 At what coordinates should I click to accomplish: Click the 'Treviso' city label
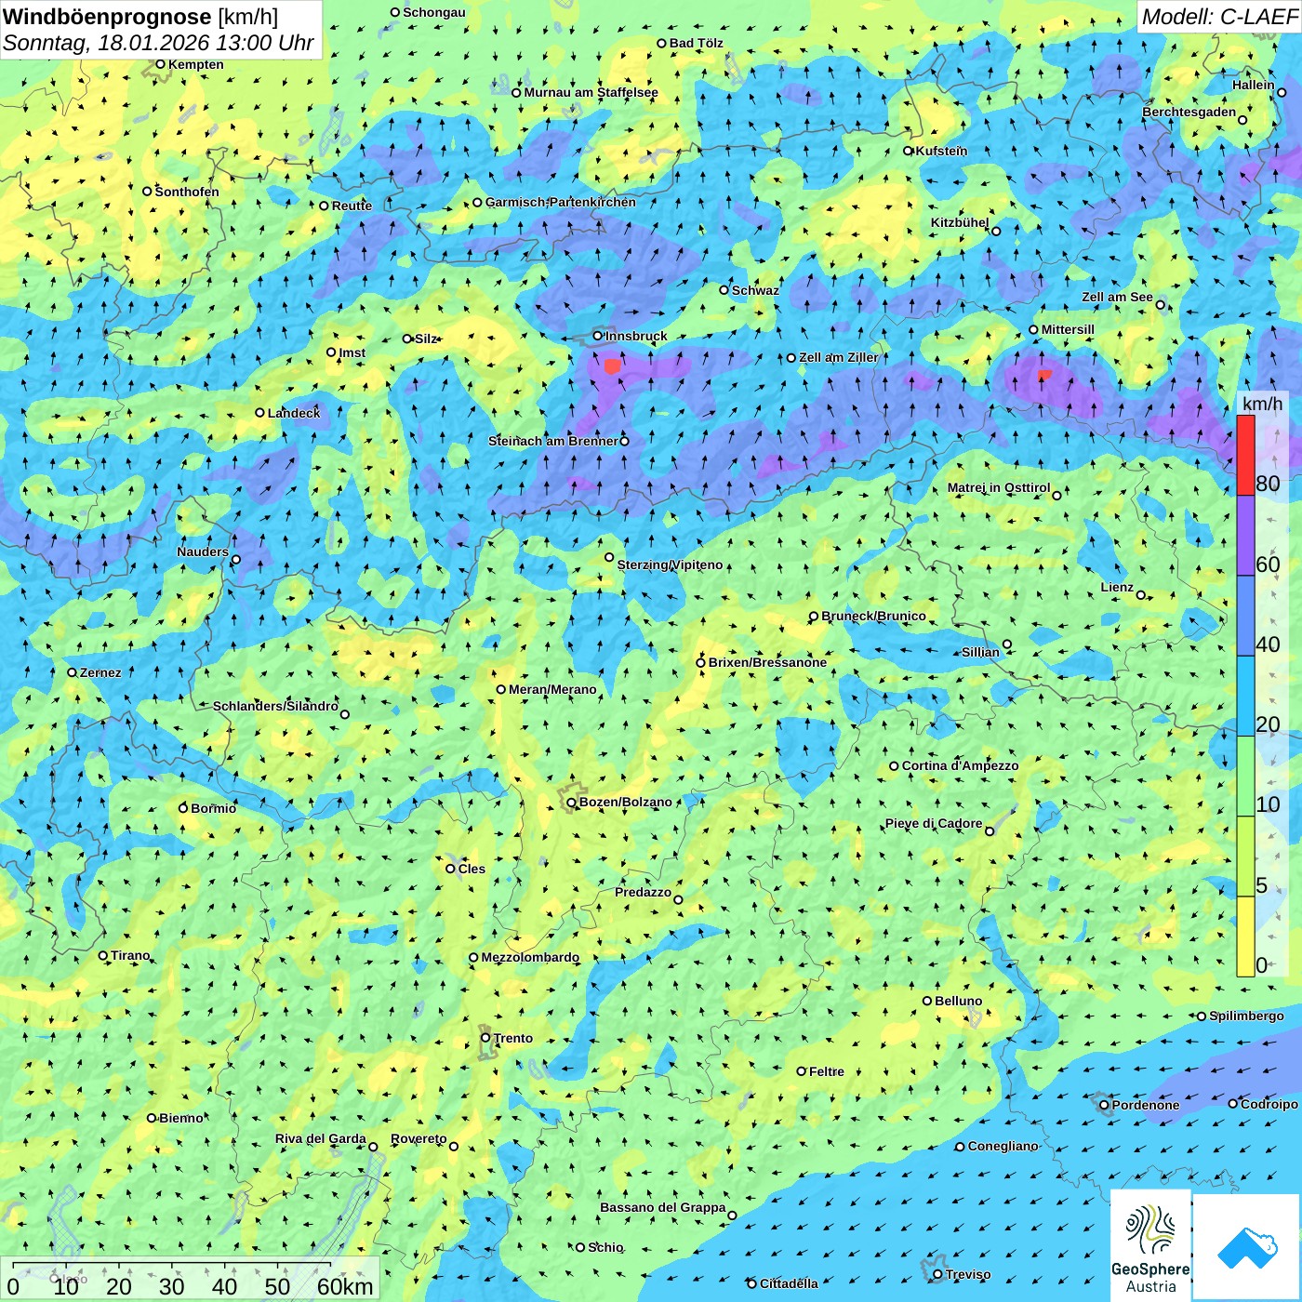click(968, 1274)
